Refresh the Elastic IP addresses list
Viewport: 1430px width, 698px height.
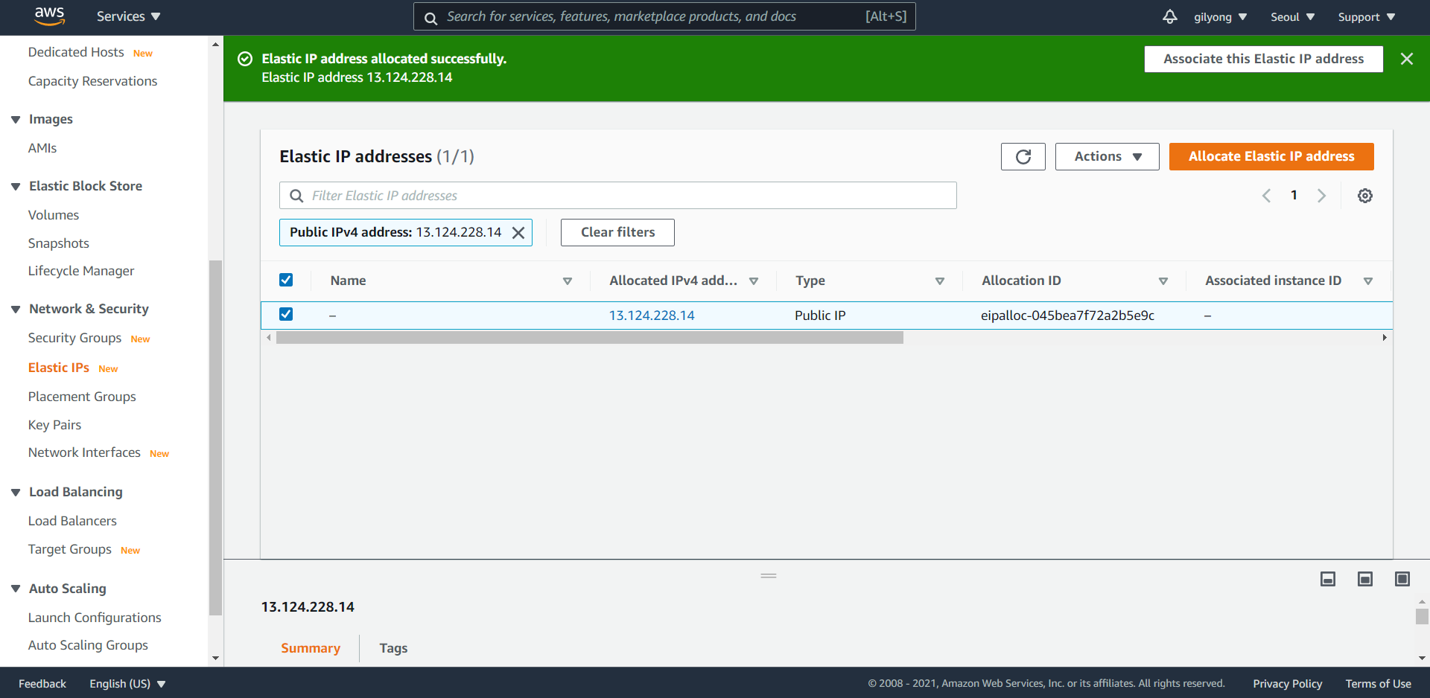pos(1023,156)
